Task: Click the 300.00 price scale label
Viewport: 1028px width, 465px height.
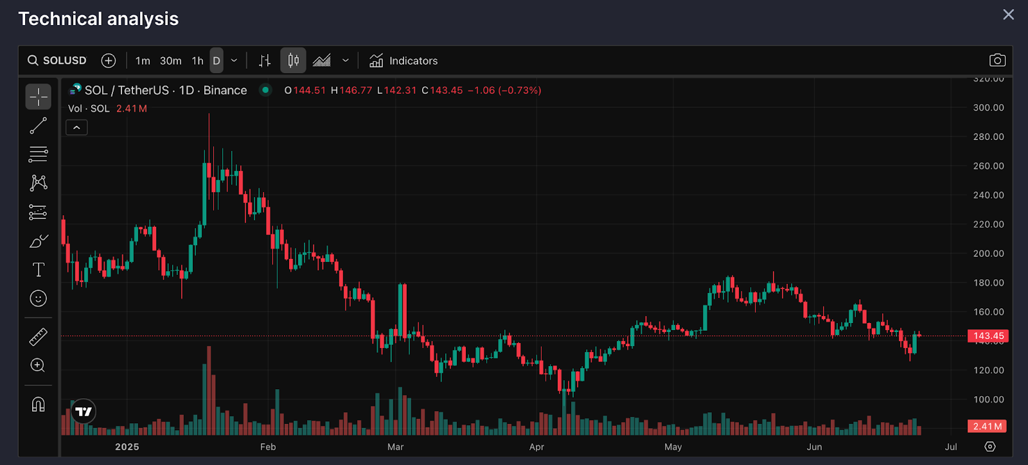Action: point(988,108)
